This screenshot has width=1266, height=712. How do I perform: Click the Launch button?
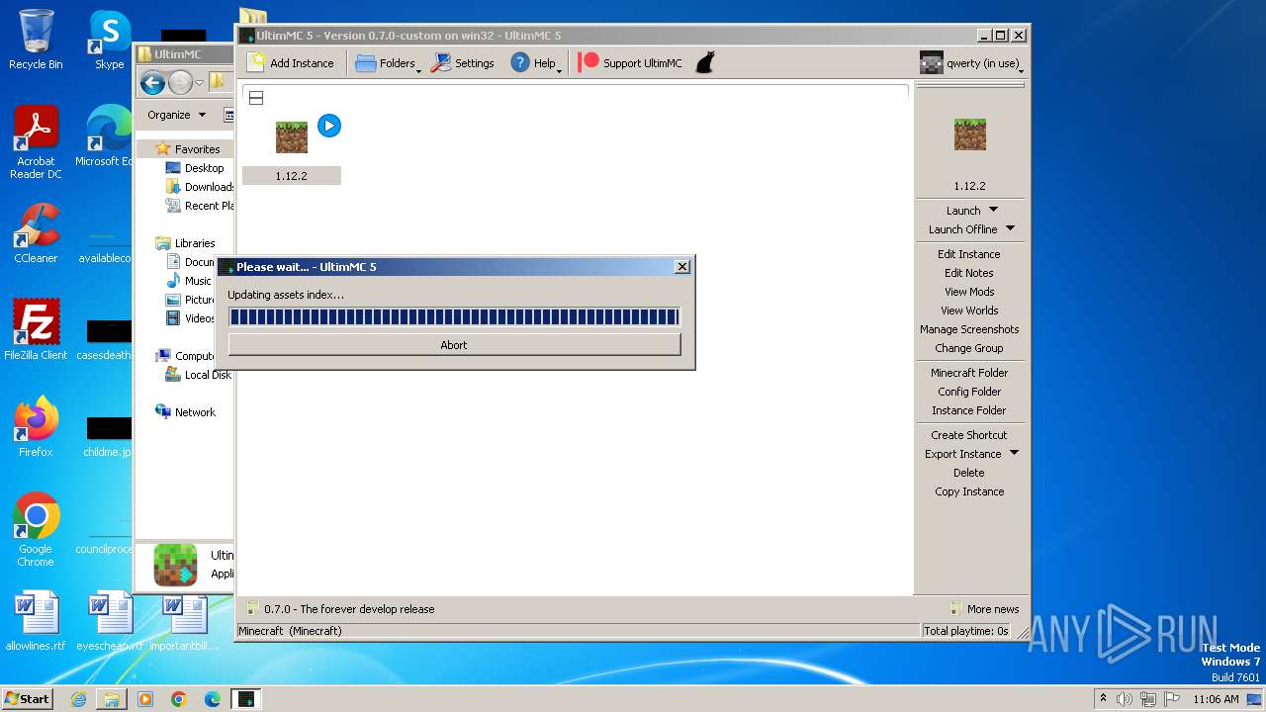(963, 210)
